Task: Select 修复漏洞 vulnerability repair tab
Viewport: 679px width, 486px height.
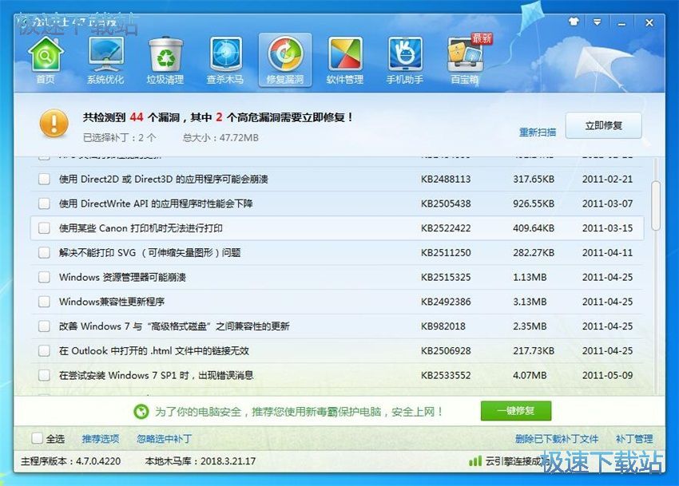Action: pos(285,61)
